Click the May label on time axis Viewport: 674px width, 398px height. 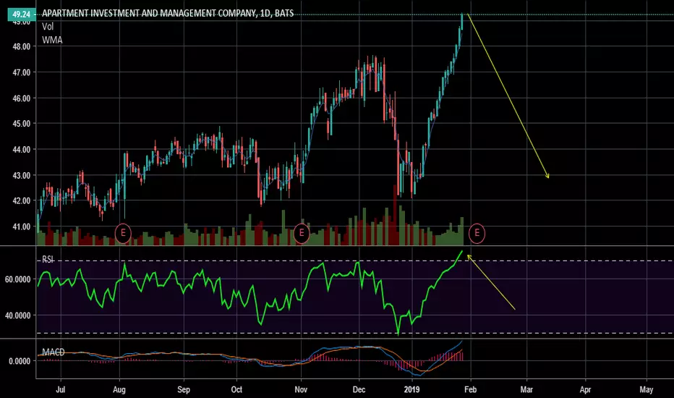point(647,390)
